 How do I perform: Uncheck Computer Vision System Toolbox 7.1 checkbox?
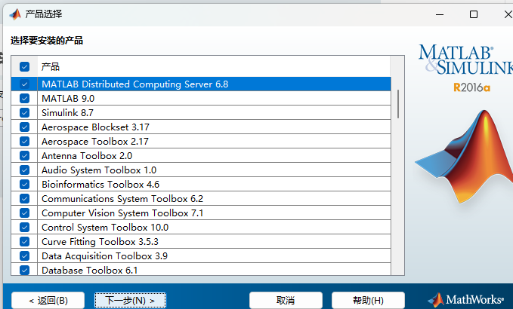[x=24, y=213]
